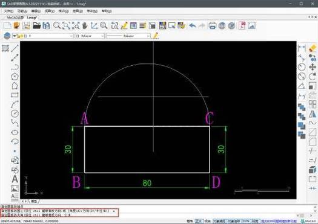Viewport: 318px width, 224px height.
Task: Activate the large Text 'A' tool
Action: point(15,179)
